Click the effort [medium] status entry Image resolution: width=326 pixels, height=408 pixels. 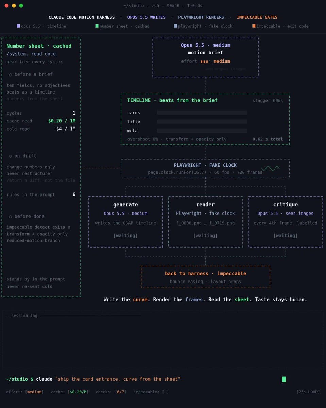[25, 392]
